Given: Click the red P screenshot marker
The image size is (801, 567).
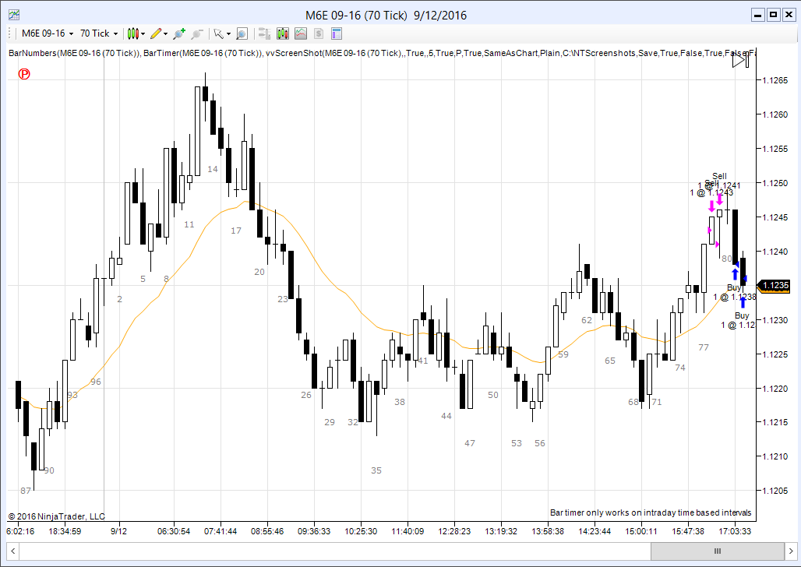Looking at the screenshot, I should click(24, 74).
